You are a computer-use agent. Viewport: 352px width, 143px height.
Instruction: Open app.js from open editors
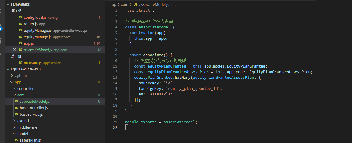click(29, 43)
